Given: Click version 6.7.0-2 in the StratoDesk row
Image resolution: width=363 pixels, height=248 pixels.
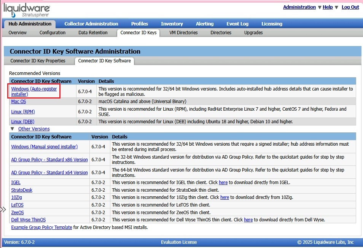Looking at the screenshot, I should tap(98, 190).
